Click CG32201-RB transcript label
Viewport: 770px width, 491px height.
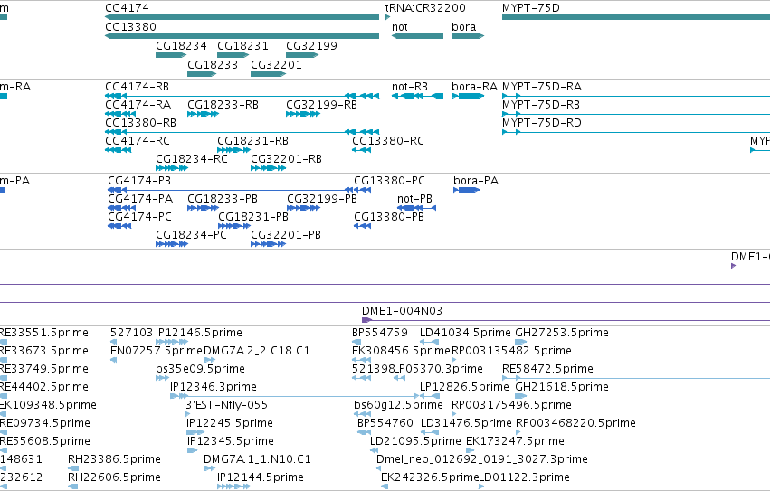click(286, 159)
